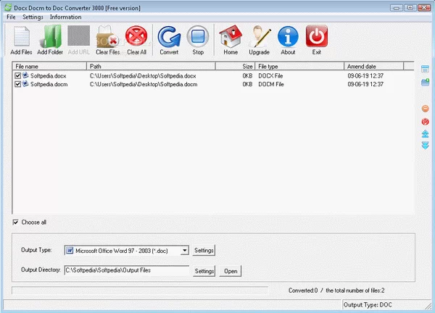Click the small red clear icon on right side

click(x=425, y=122)
